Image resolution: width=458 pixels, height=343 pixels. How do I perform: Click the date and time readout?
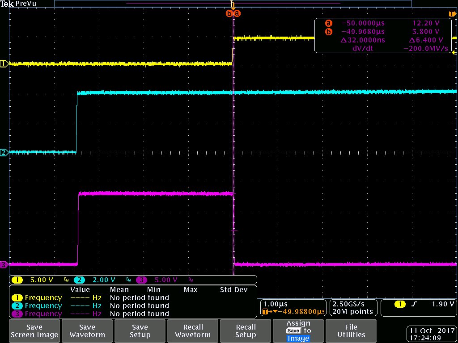[x=431, y=335]
